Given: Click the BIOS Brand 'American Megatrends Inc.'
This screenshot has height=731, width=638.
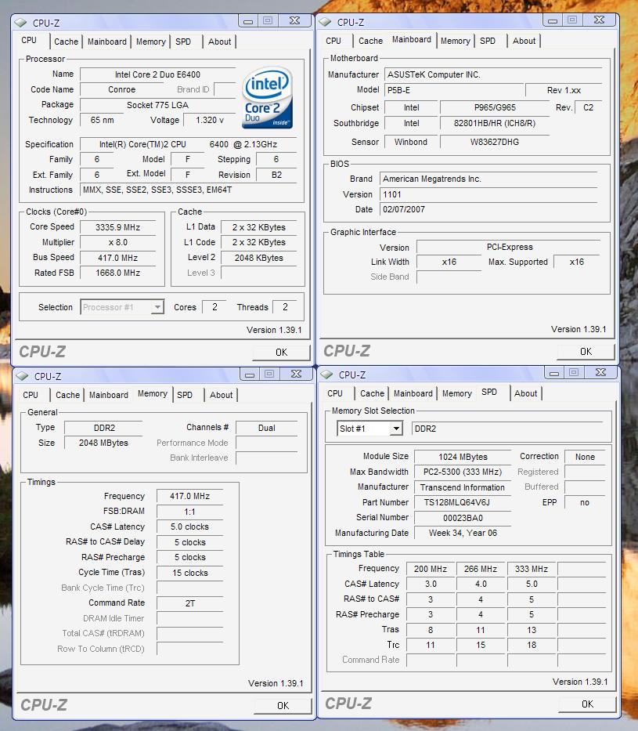Looking at the screenshot, I should [x=488, y=179].
